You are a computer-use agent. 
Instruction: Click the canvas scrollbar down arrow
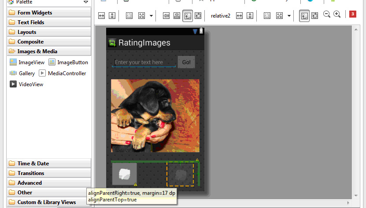(356, 195)
